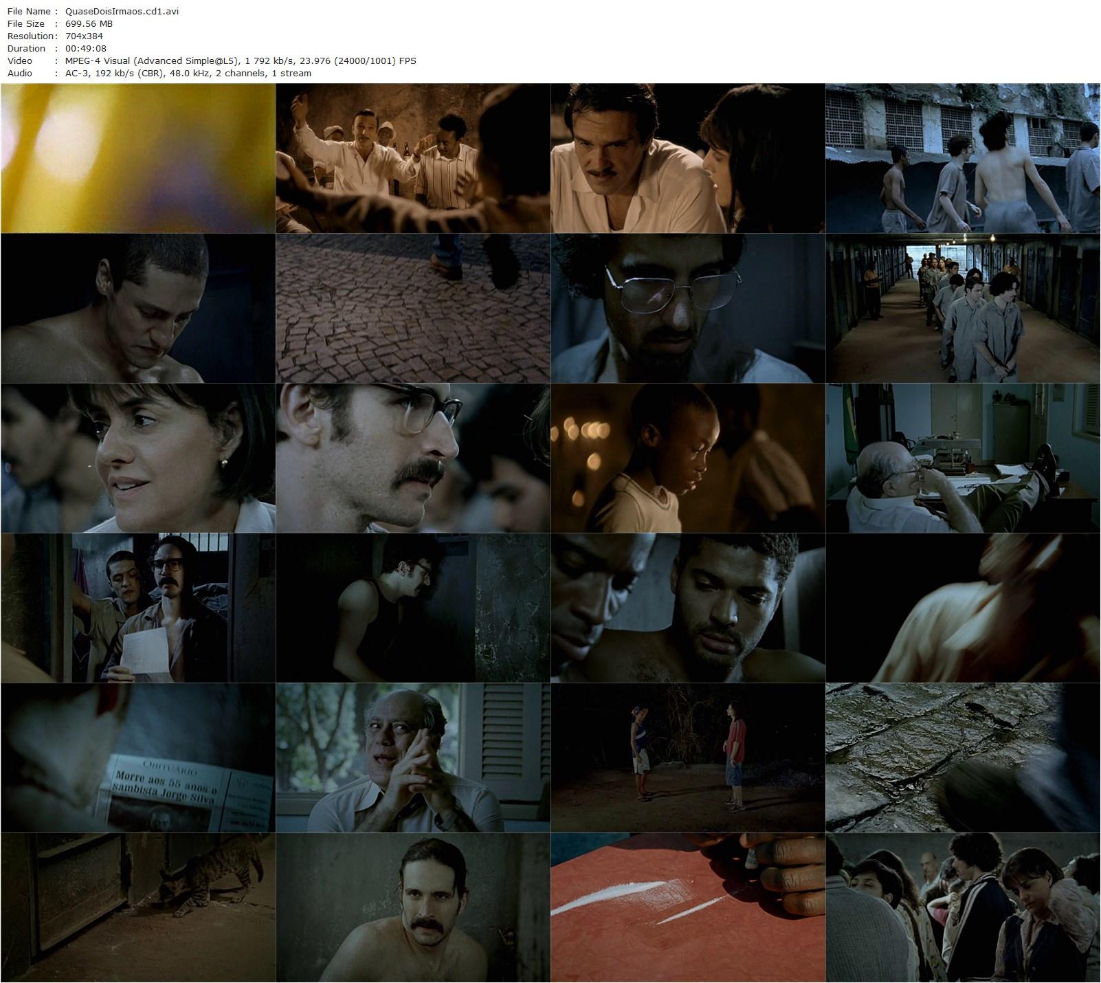Select the prison yard thumbnail with shirtless men
Image resolution: width=1101 pixels, height=983 pixels.
tap(962, 158)
